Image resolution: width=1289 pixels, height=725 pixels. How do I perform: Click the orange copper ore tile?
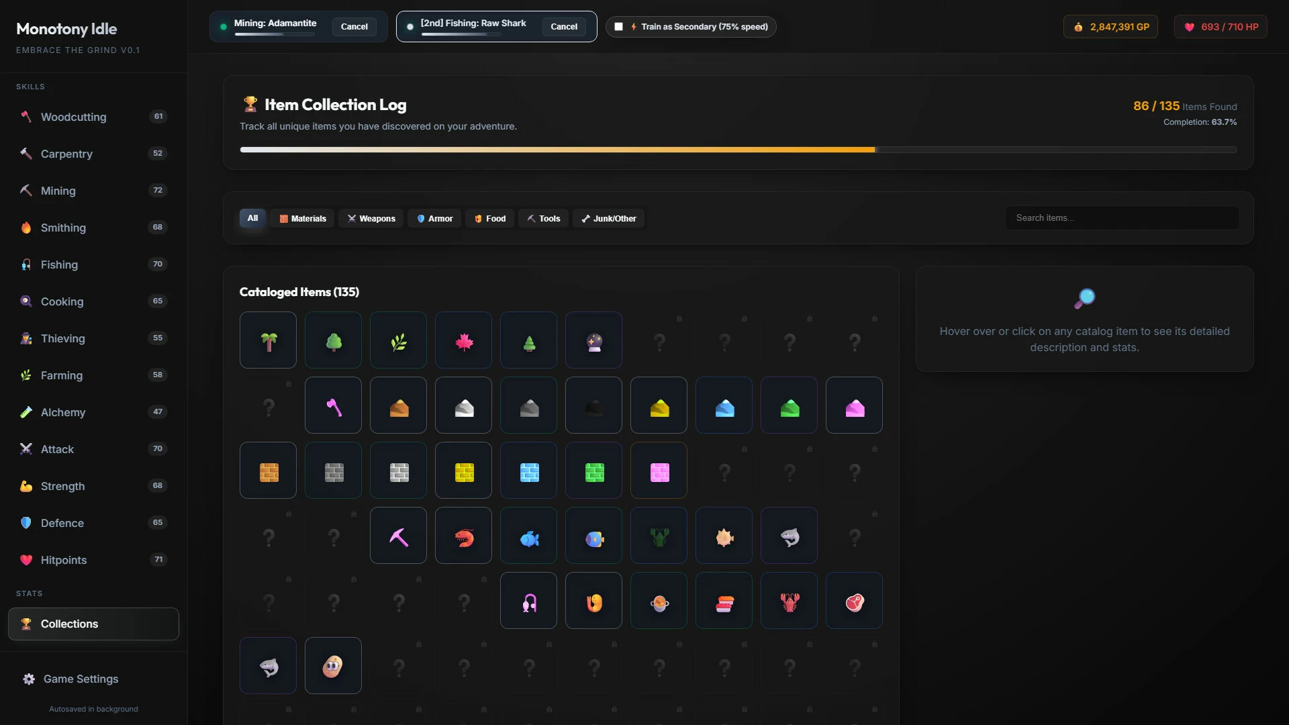point(398,405)
